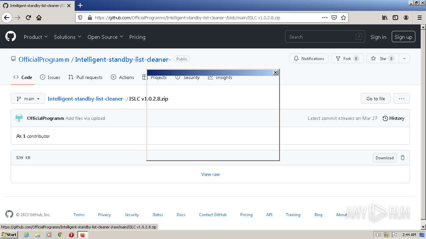Open footer Docs link
426x239 pixels.
pos(181,215)
